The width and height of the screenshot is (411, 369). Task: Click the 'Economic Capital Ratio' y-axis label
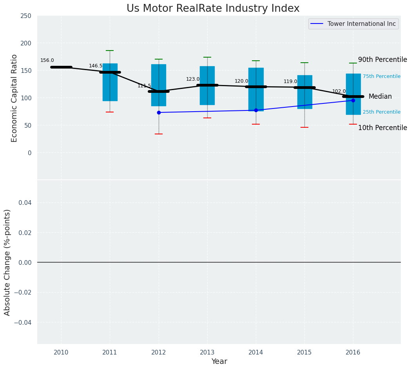14,98
